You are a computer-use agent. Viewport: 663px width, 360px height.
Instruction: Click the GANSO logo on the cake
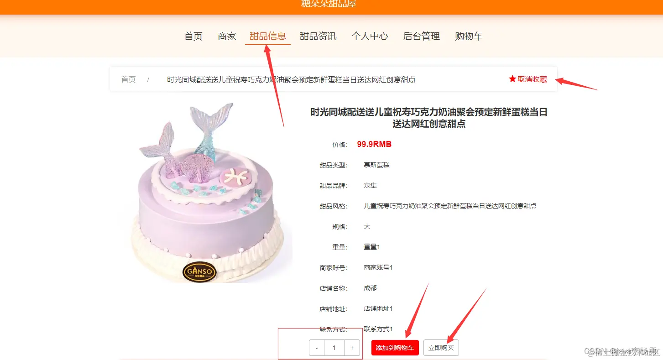pos(199,272)
